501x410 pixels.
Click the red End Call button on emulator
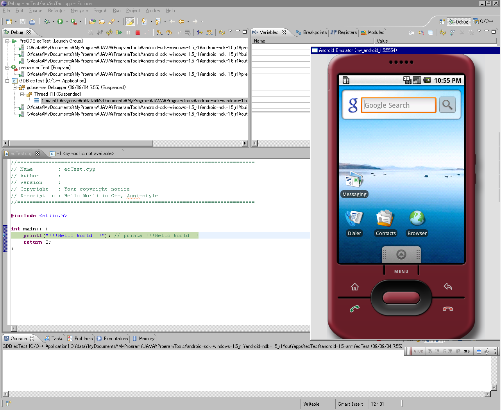(448, 309)
